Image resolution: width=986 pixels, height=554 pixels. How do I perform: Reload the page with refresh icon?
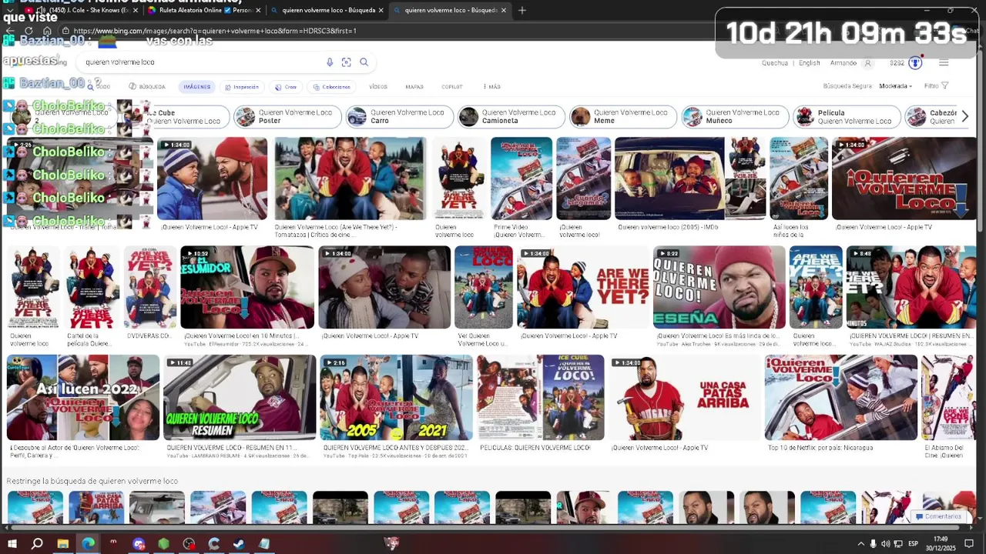(29, 31)
